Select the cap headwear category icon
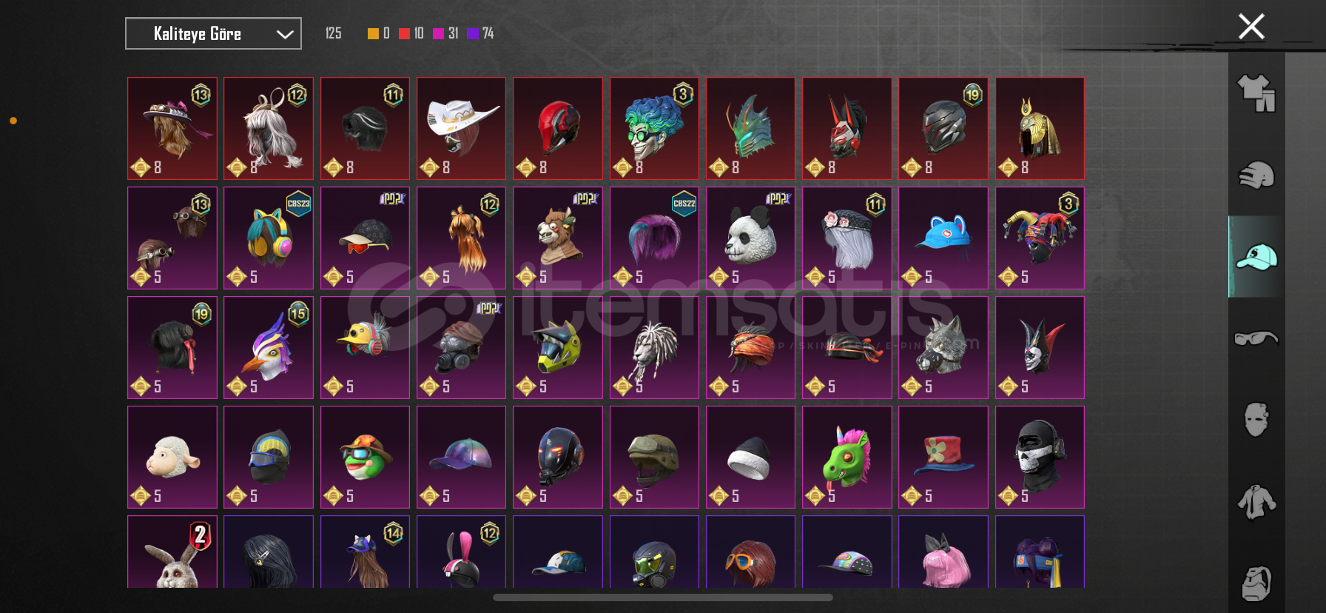The image size is (1326, 613). [1256, 257]
